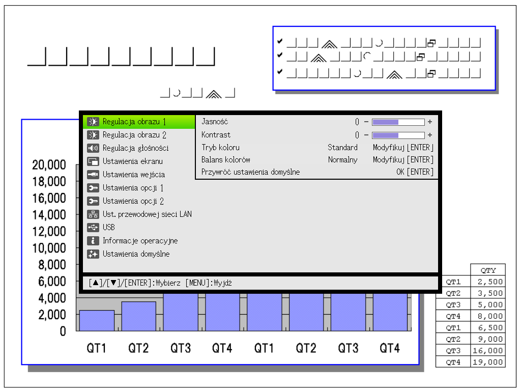Click the QTY table header cell
The width and height of the screenshot is (521, 391).
pyautogui.click(x=488, y=270)
